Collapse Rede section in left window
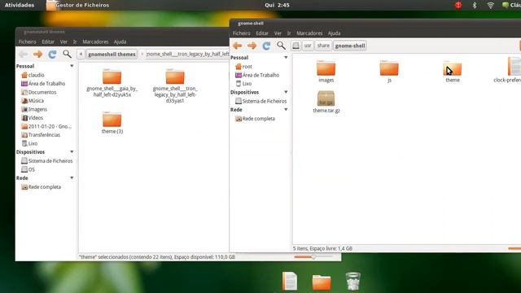This screenshot has width=521, height=293. (72, 178)
